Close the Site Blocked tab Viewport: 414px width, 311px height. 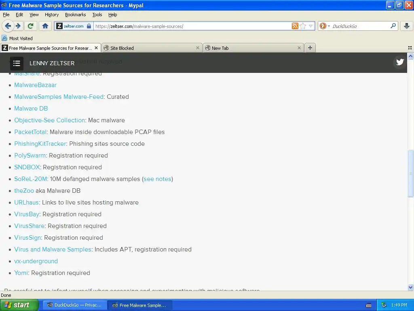click(197, 48)
